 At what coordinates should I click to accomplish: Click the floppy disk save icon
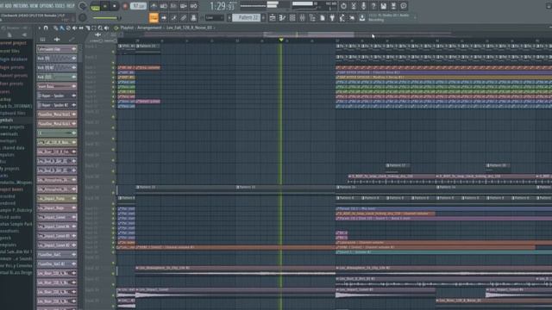383,6
